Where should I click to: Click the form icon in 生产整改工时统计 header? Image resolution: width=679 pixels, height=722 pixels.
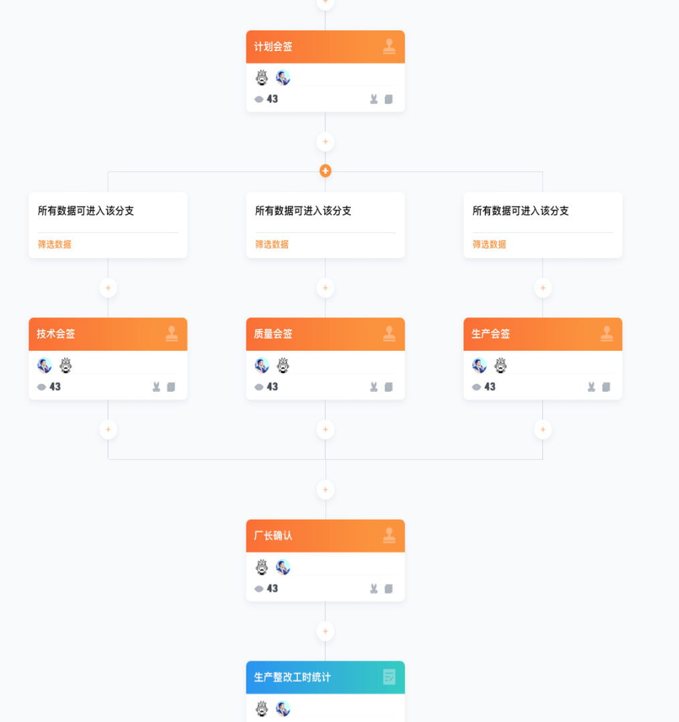tap(389, 677)
